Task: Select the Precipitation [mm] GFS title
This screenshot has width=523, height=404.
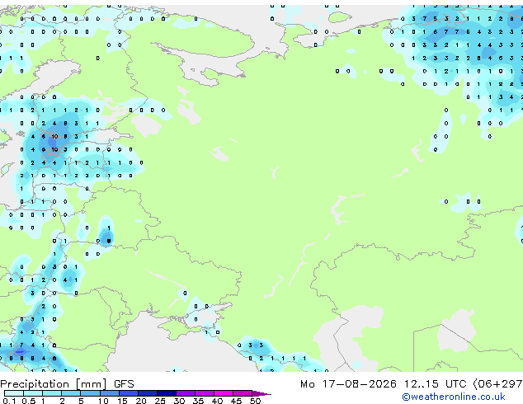Action: coord(67,384)
